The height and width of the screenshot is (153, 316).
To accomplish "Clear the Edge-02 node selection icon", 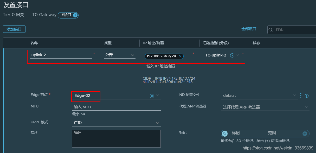I will click(152, 96).
